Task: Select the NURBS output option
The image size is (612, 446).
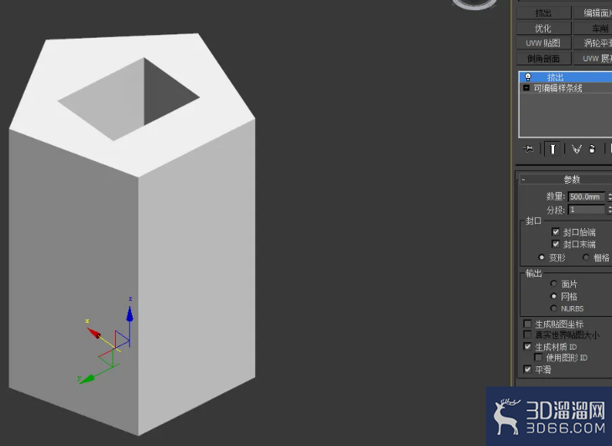Action: [x=553, y=309]
